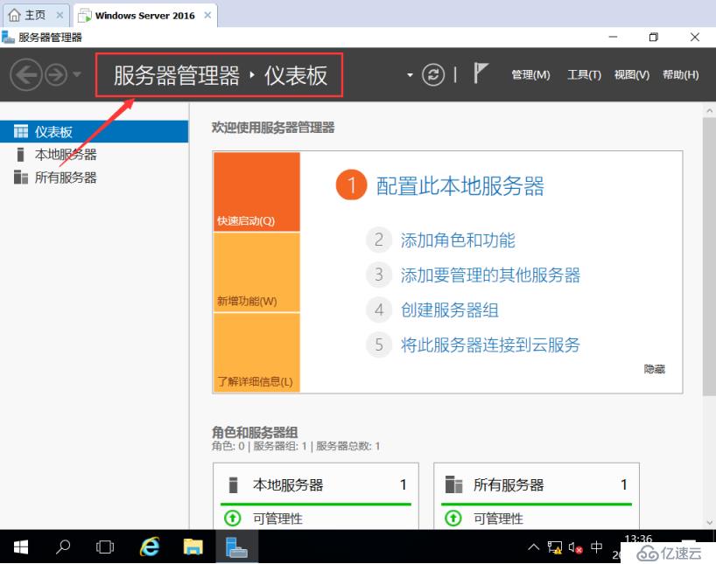This screenshot has height=564, width=716.
Task: Click the 中 input method indicator
Action: click(596, 547)
